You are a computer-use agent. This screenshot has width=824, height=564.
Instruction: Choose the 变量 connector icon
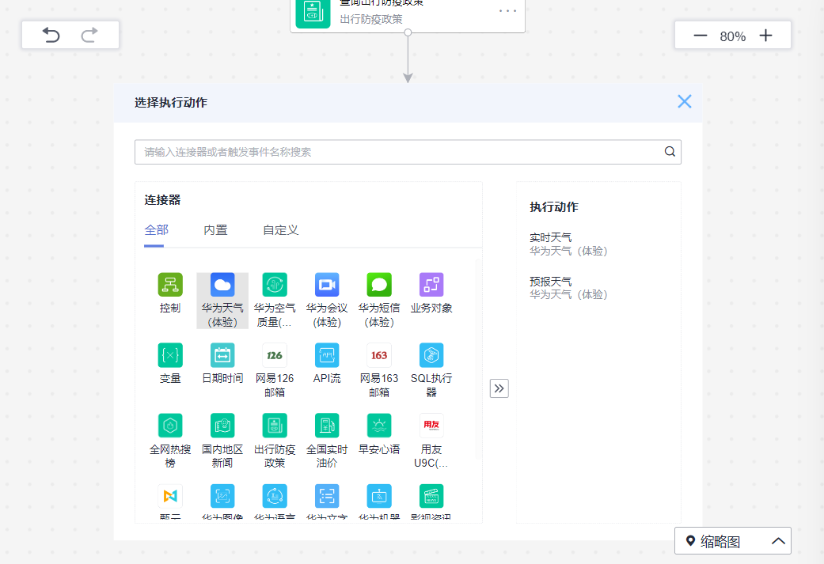[x=170, y=355]
